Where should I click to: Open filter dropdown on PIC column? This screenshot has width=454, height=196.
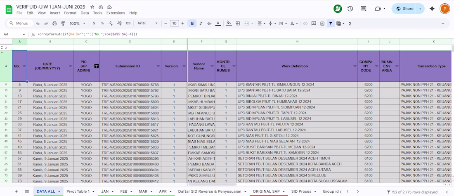coord(97,66)
